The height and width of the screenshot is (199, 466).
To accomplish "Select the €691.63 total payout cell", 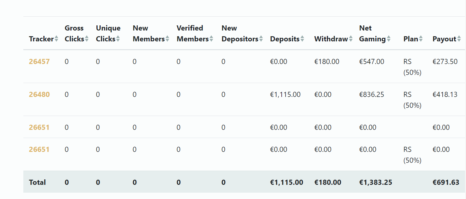I will point(446,182).
